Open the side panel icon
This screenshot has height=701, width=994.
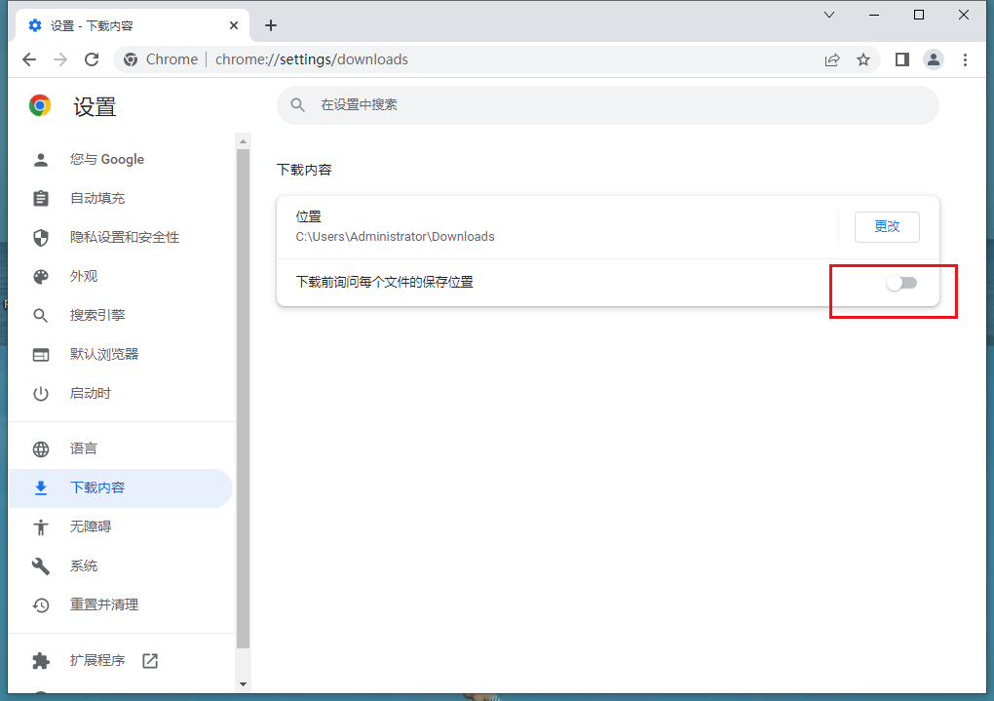pyautogui.click(x=902, y=59)
